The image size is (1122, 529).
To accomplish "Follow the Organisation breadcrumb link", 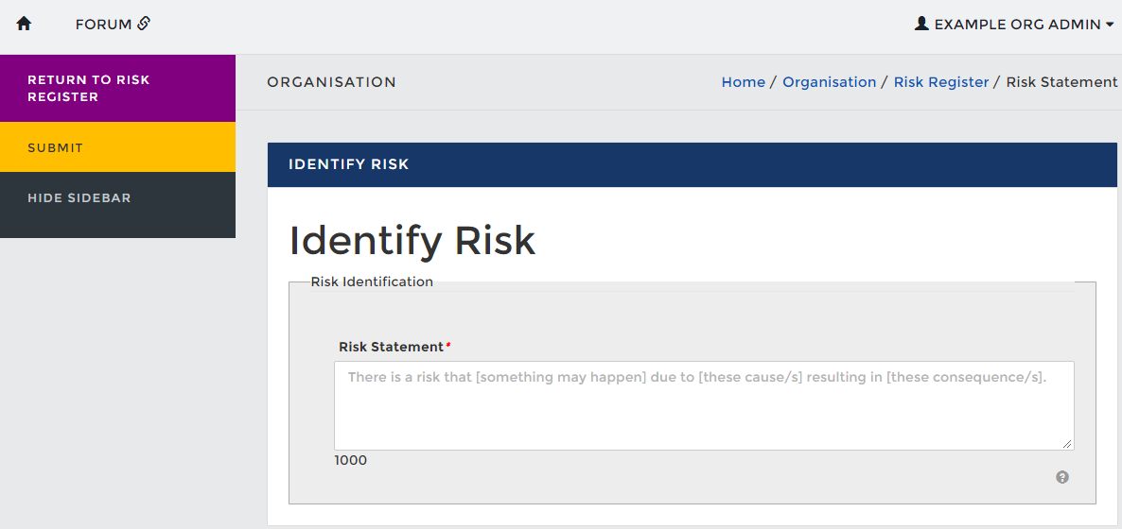I will pos(830,82).
